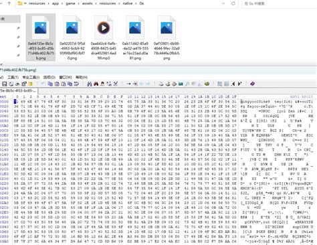This screenshot has height=245, width=317.
Task: Click column header 'F' in hex ruler
Action: click(x=122, y=96)
